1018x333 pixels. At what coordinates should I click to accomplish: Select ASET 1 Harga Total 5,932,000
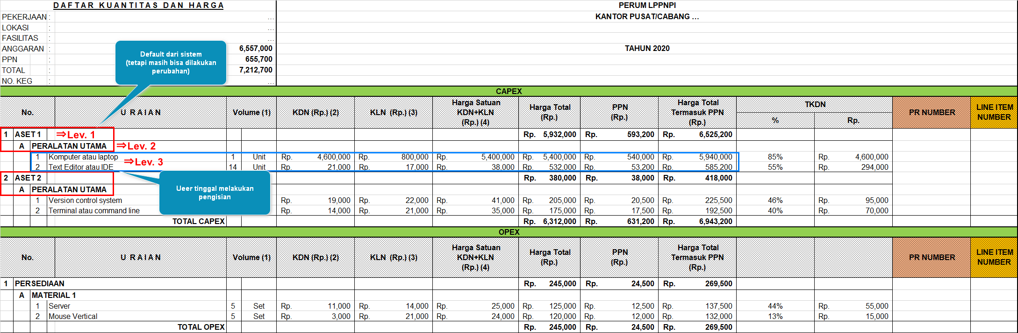pyautogui.click(x=559, y=134)
